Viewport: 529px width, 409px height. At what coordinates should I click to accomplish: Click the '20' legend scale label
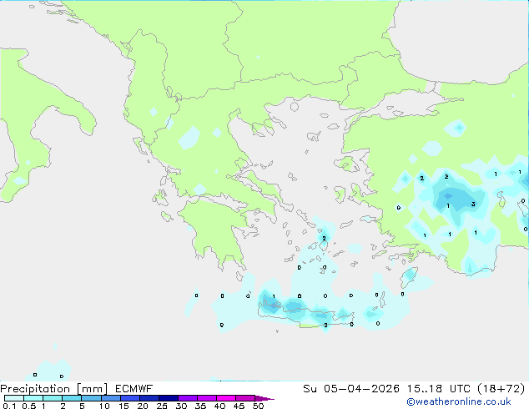(x=143, y=406)
